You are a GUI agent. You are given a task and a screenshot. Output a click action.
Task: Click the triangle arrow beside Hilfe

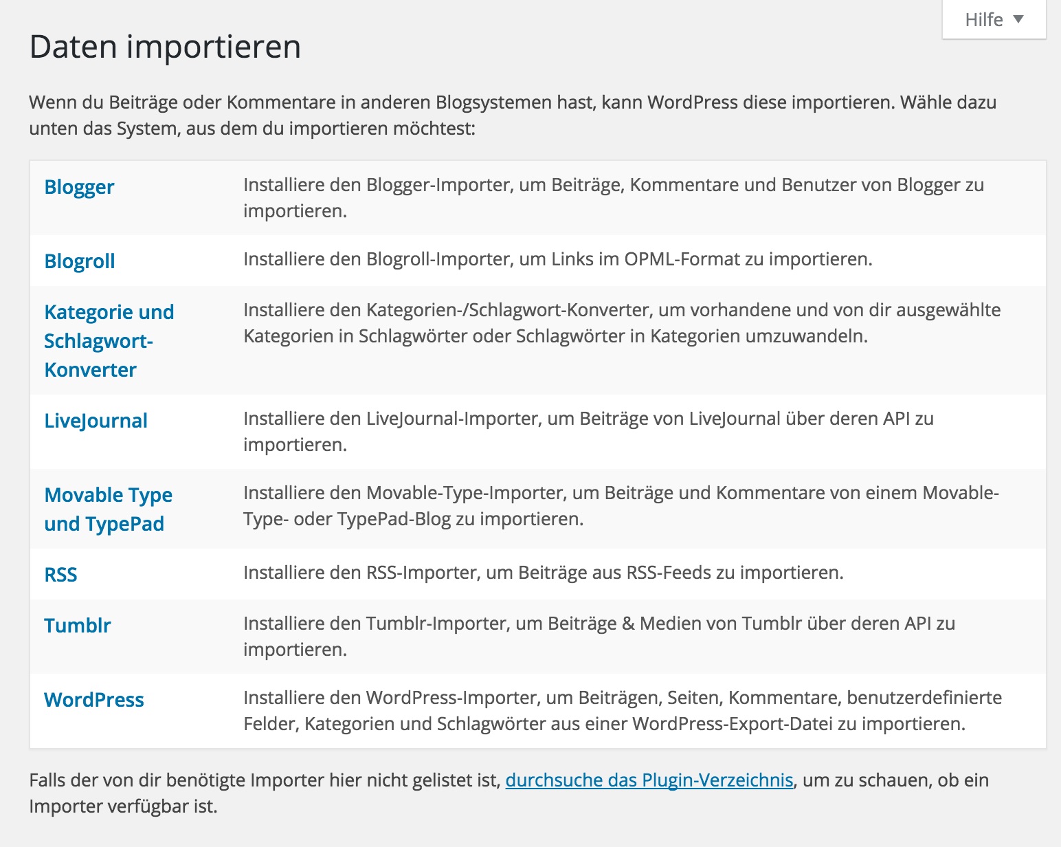(x=1018, y=19)
